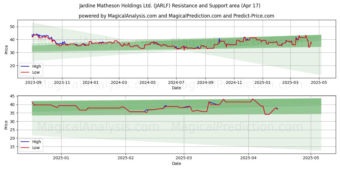The height and width of the screenshot is (170, 340).
Task: Click the '20' y-axis label in top chart
Action: (12, 66)
